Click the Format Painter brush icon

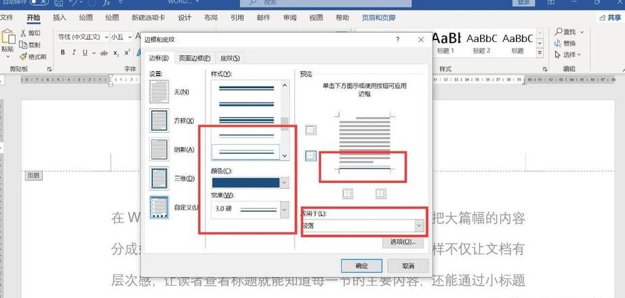click(23, 57)
